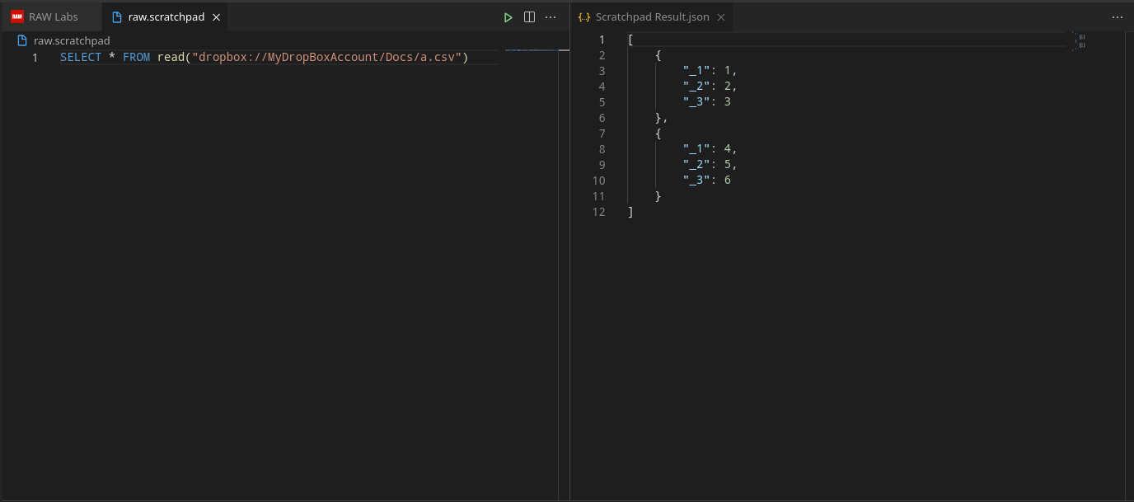Viewport: 1134px width, 502px height.
Task: Select the Scratchpad Result.json tab
Action: pos(652,16)
